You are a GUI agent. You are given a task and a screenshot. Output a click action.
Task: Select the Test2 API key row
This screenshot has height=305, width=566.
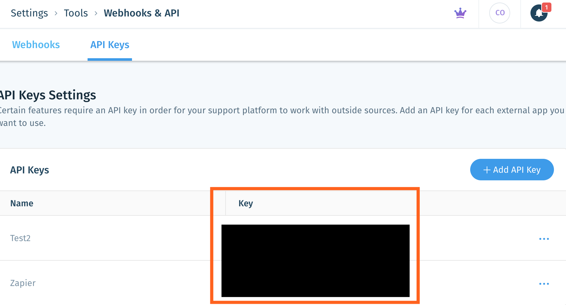[x=20, y=238]
